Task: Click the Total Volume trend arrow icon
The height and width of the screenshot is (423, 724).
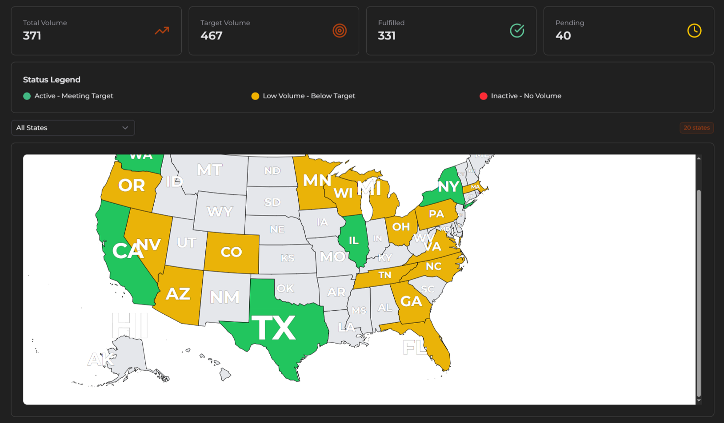Action: point(162,31)
